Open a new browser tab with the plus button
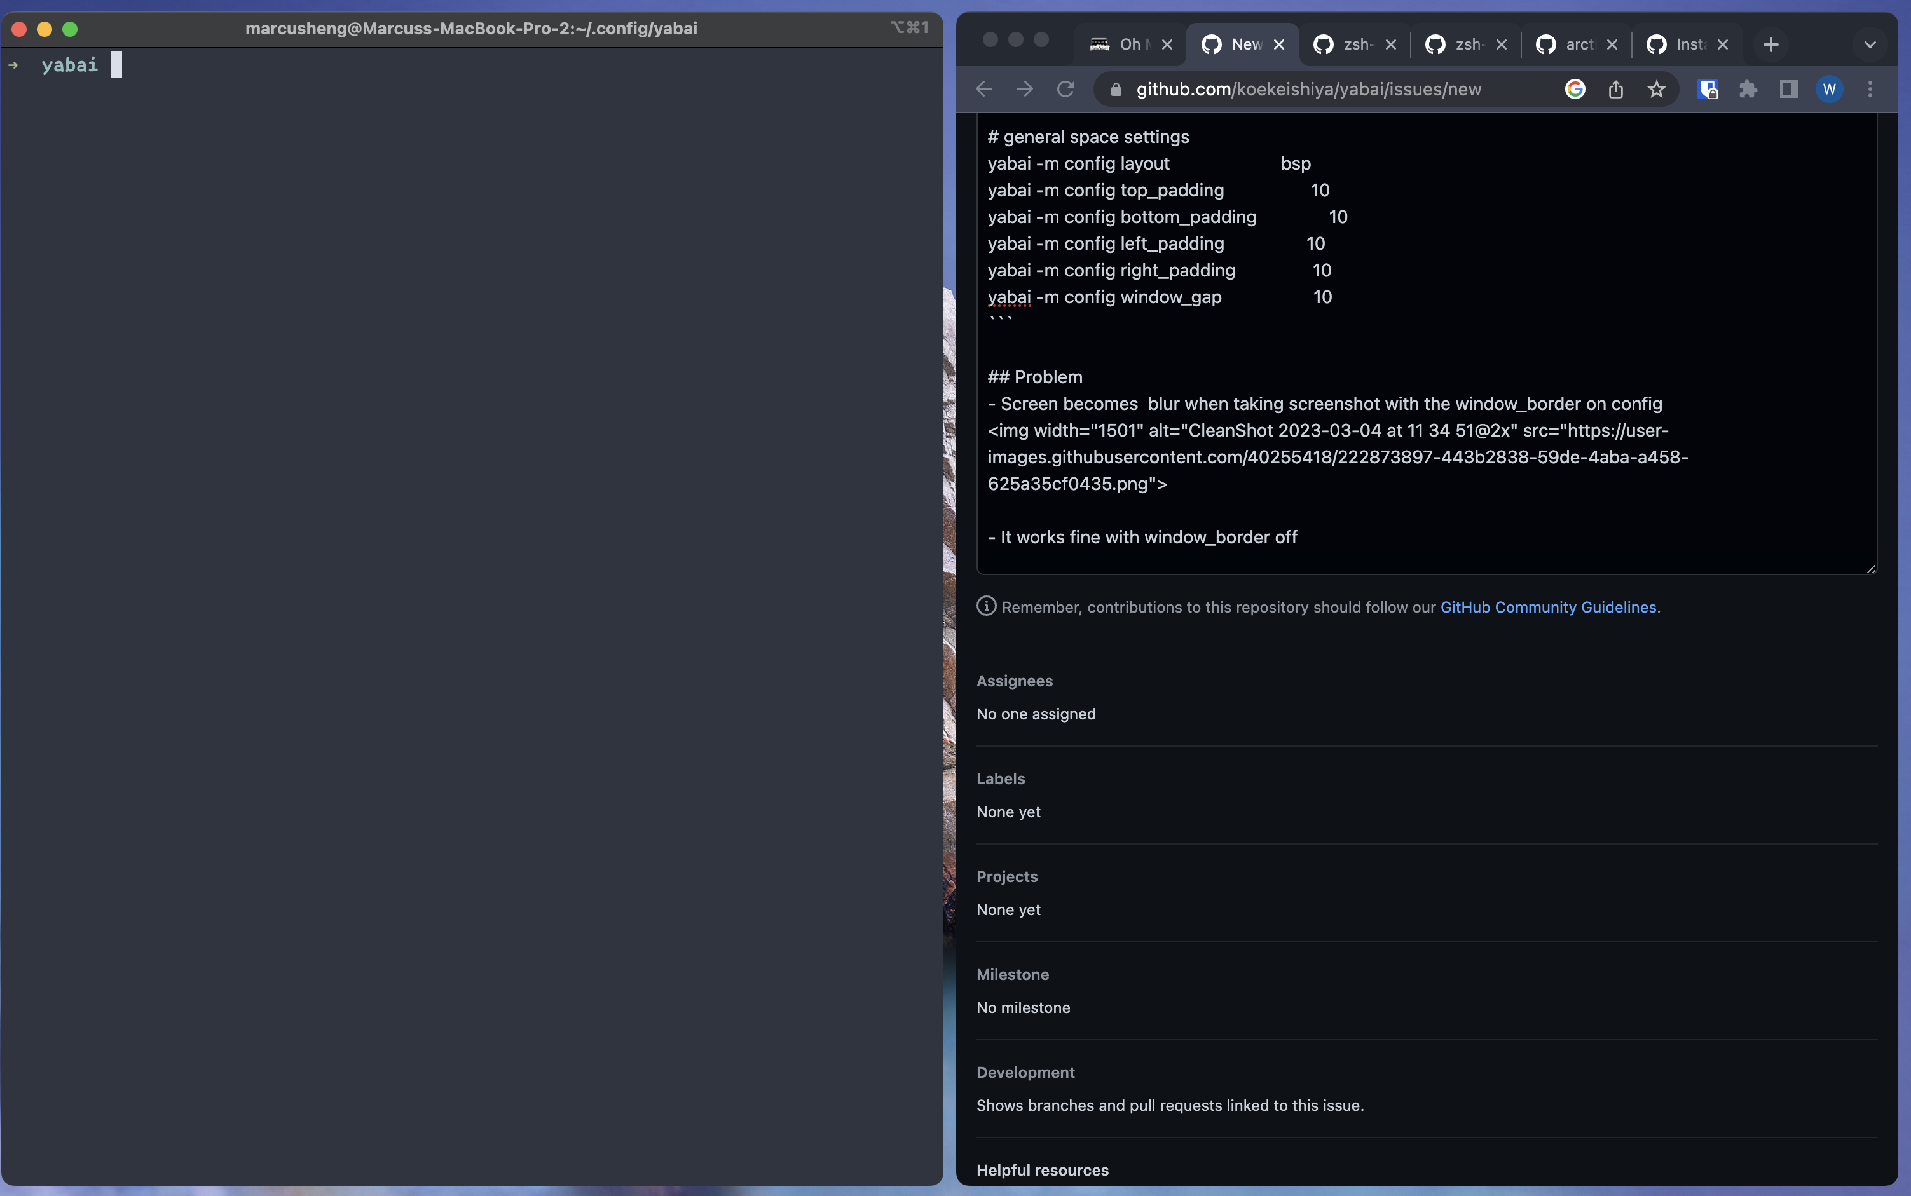 coord(1770,44)
